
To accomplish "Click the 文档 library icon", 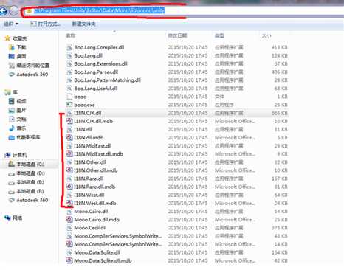I will [x=12, y=120].
